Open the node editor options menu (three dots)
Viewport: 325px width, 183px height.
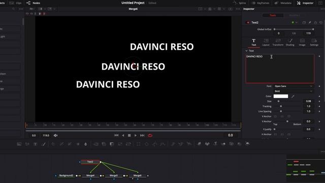(323, 151)
